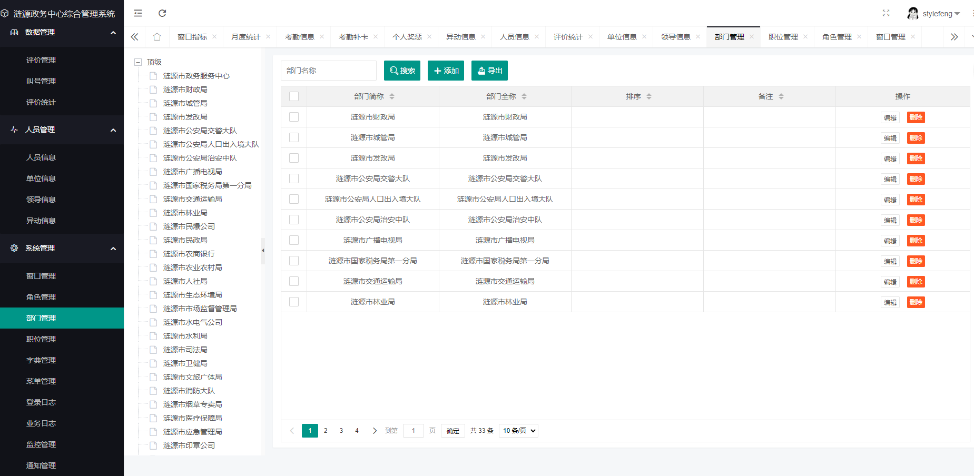Close the 部门管理 tab
Screen dimensions: 974x476
(752, 37)
